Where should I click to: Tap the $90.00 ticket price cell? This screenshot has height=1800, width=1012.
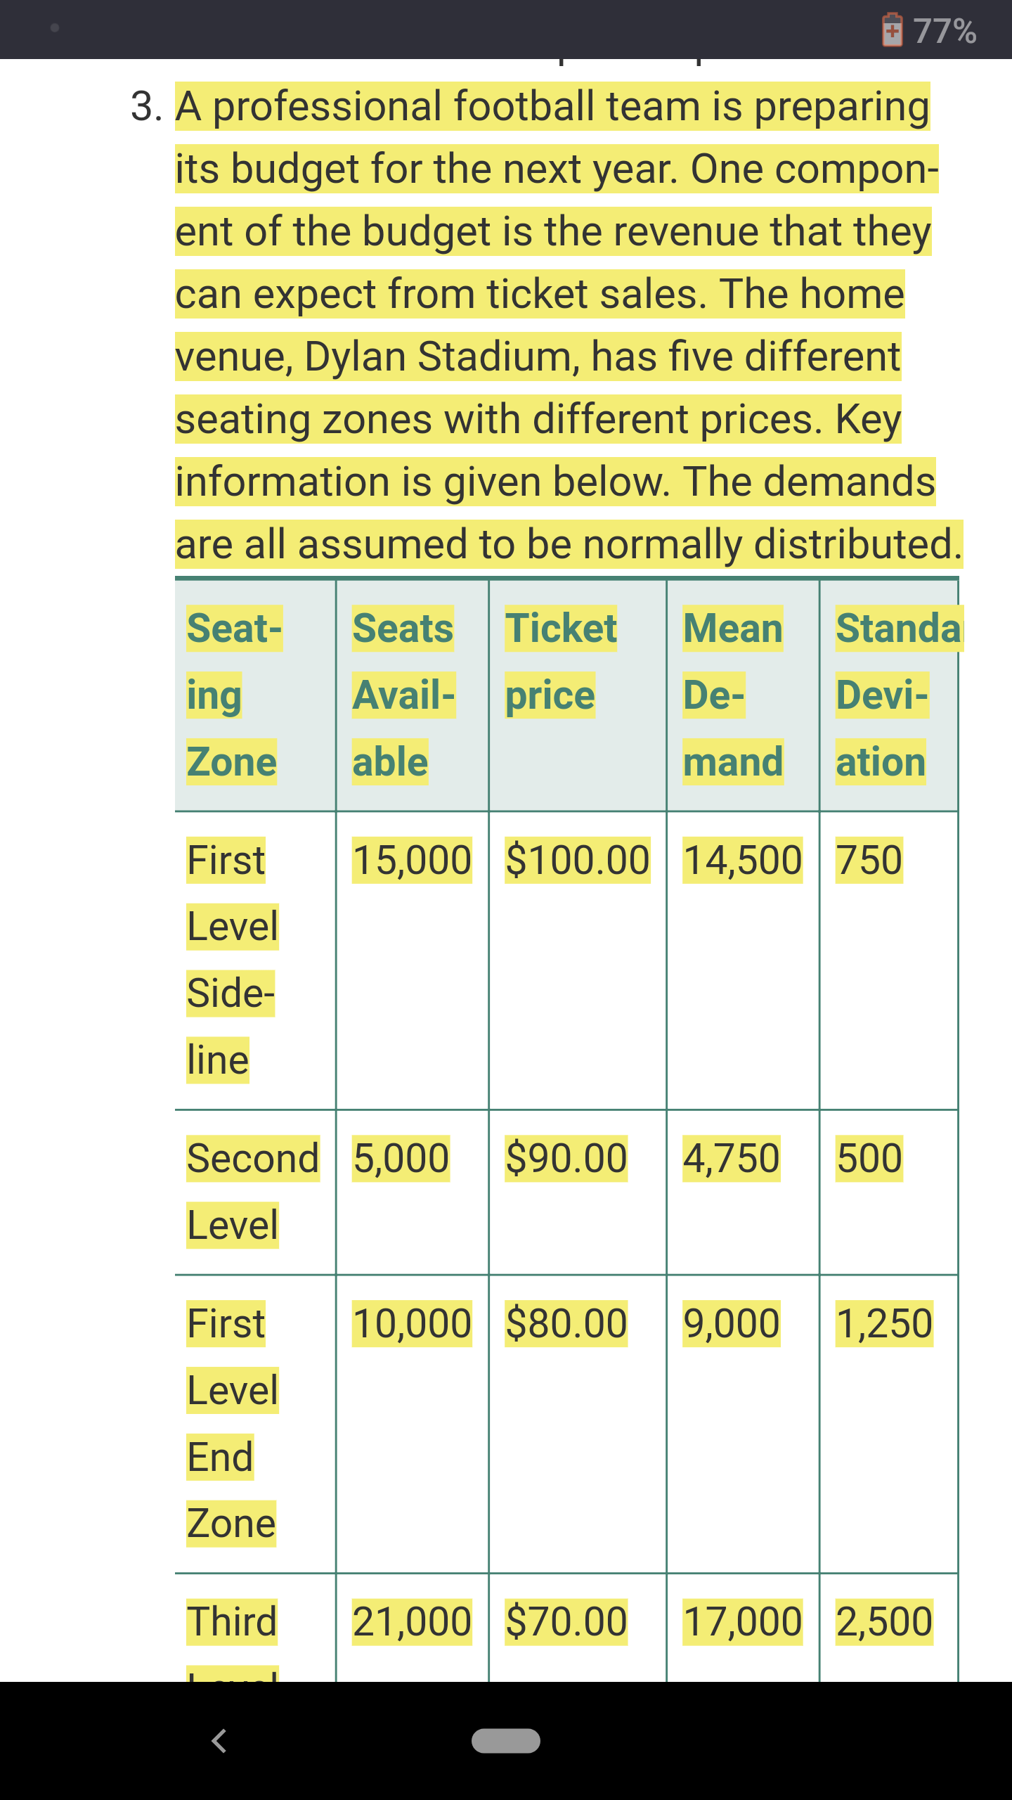point(566,1158)
